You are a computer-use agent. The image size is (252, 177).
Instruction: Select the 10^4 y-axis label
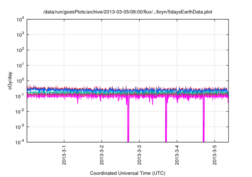[20, 20]
